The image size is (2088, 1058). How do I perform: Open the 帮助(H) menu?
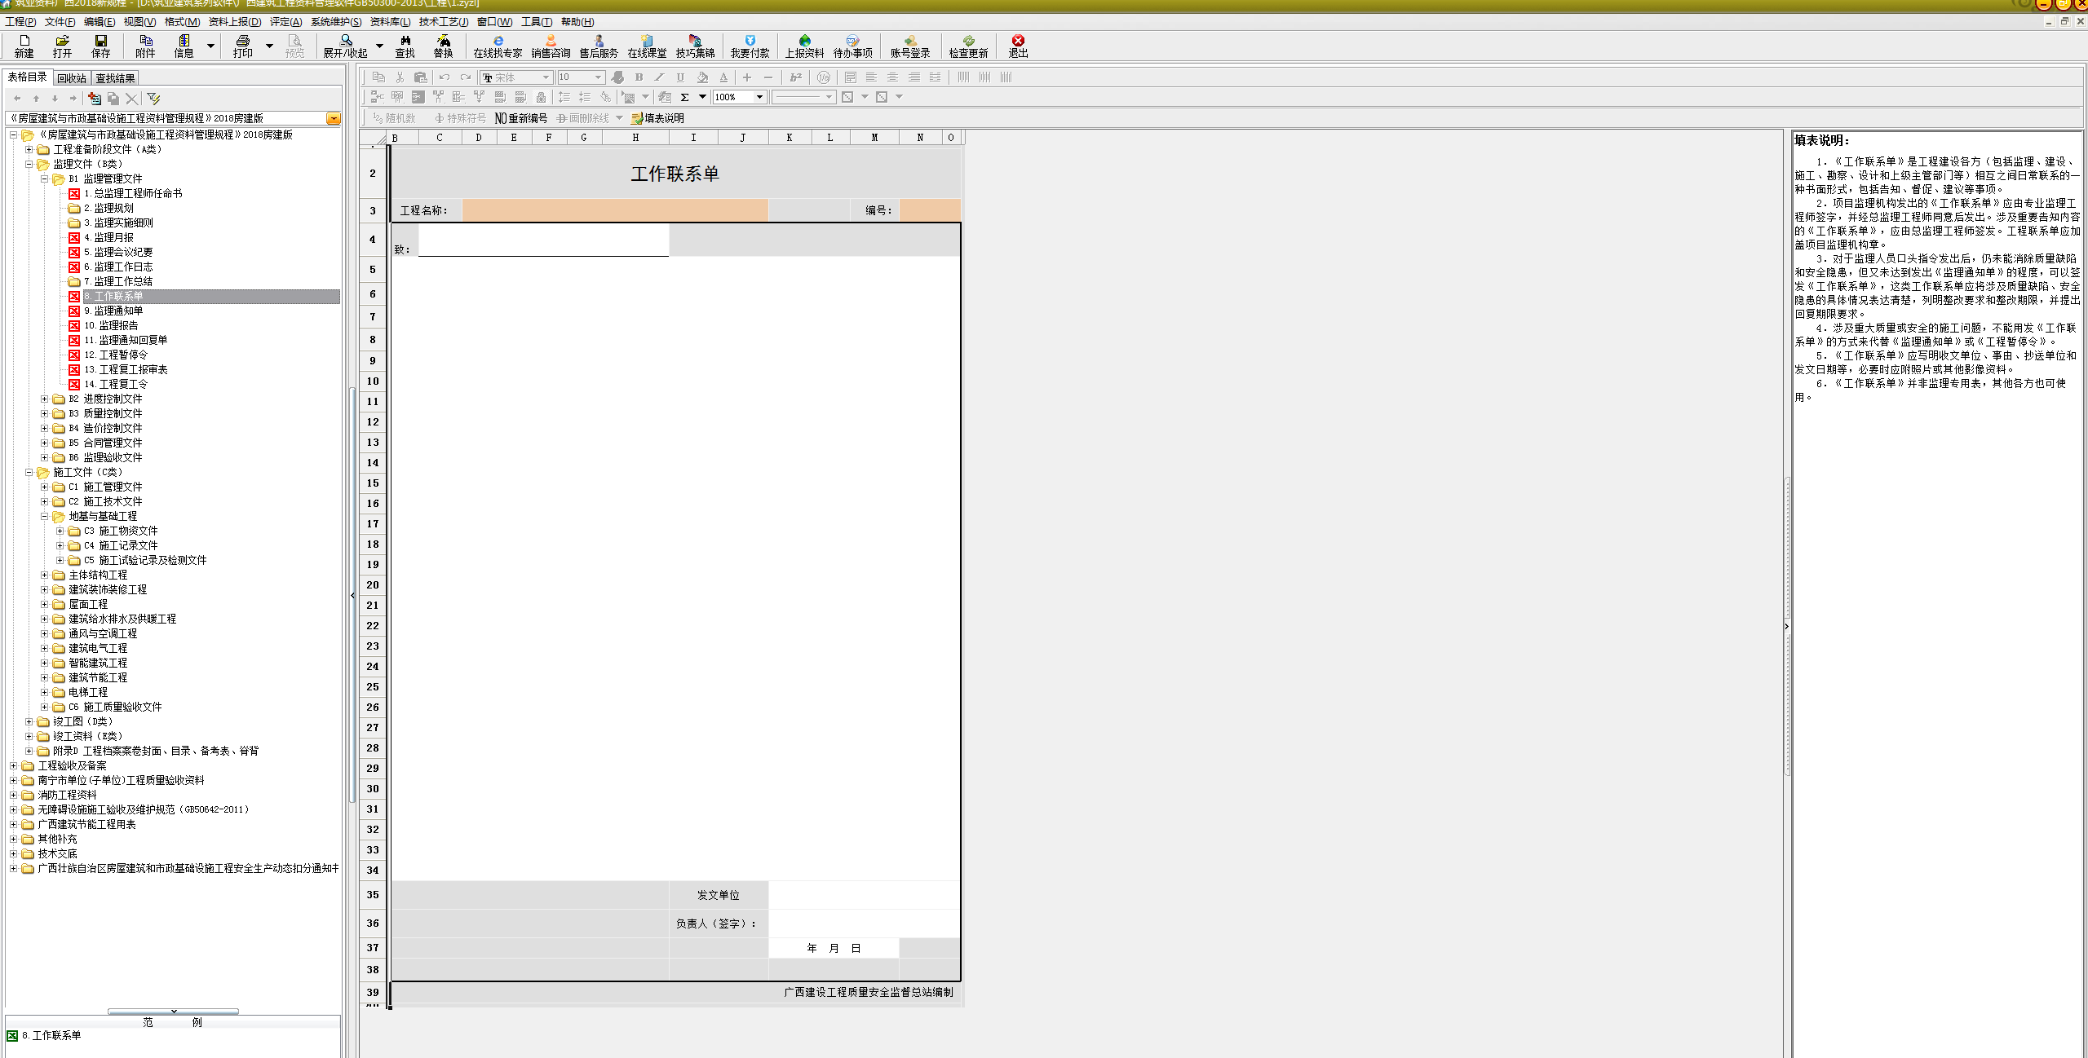[x=577, y=22]
